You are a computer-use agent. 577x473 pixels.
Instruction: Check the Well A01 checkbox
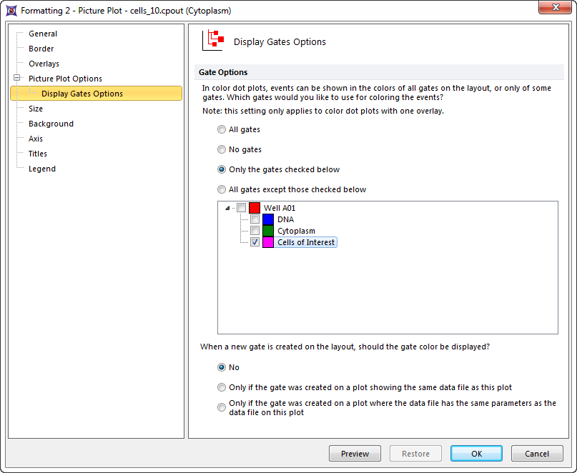[x=241, y=208]
